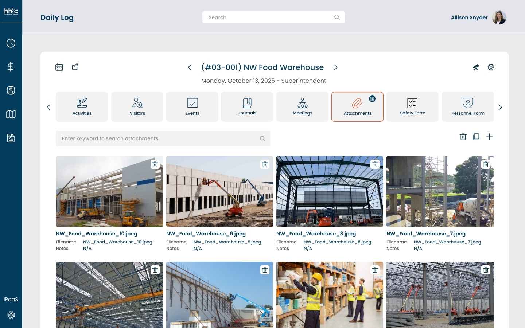Image resolution: width=525 pixels, height=328 pixels.
Task: Open the clock icon in sidebar
Action: [11, 43]
